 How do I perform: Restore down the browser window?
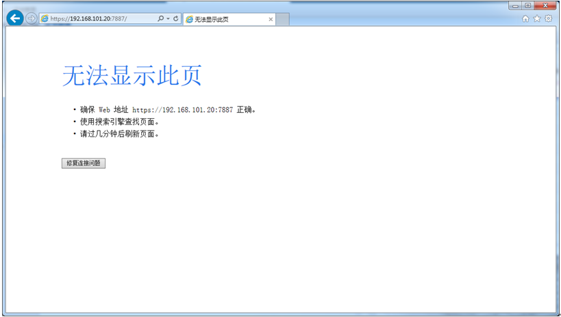(x=527, y=5)
